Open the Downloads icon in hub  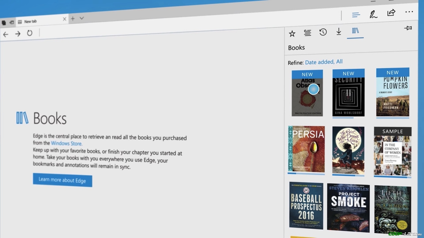[339, 31]
